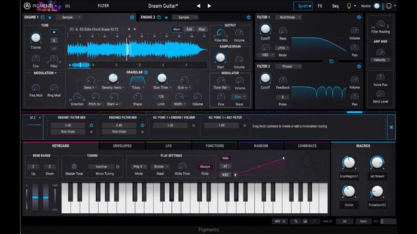
Task: Toggle the Always glide button
Action: click(x=205, y=166)
